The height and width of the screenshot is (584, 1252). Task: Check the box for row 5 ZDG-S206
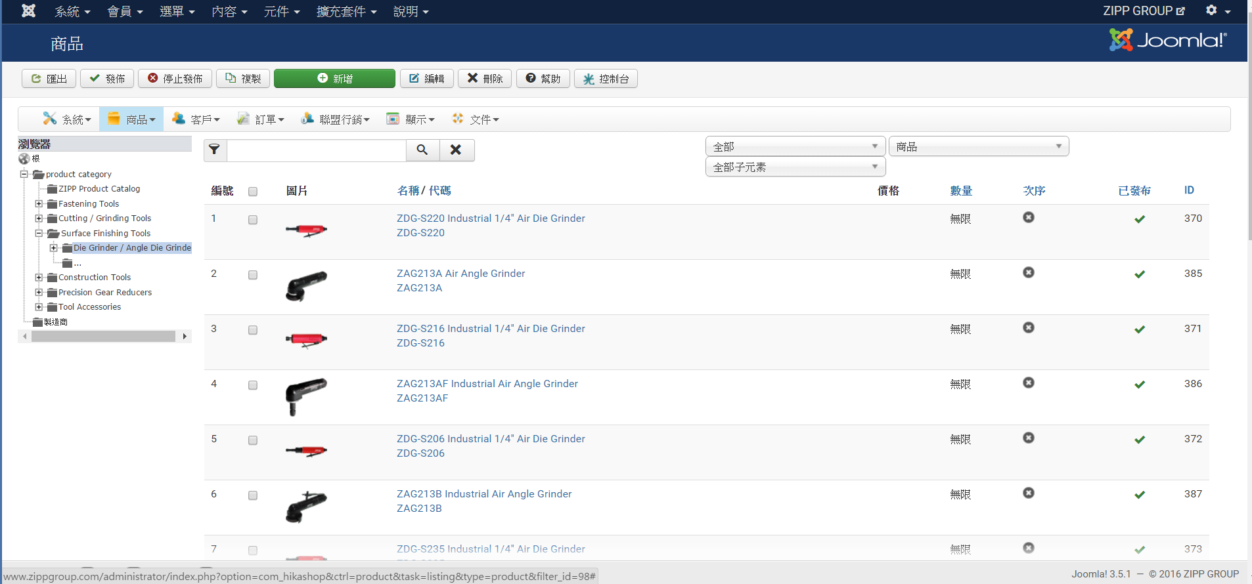coord(253,440)
